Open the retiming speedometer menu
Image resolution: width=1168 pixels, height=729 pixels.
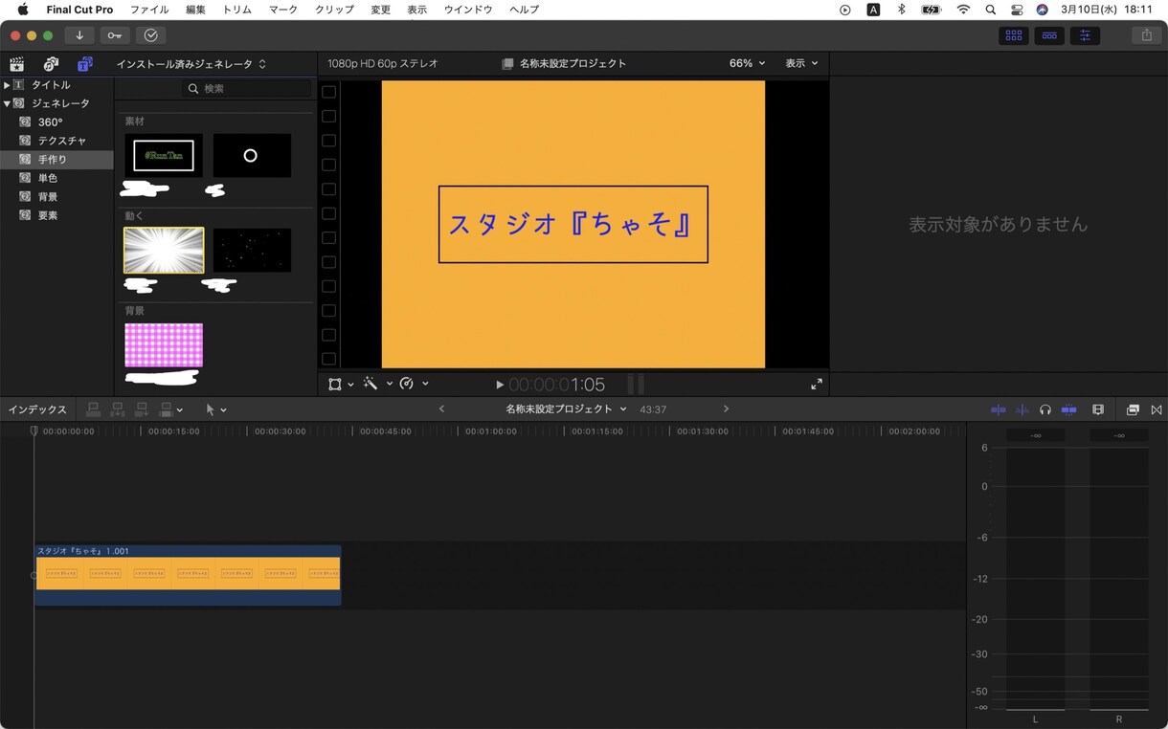click(x=407, y=384)
